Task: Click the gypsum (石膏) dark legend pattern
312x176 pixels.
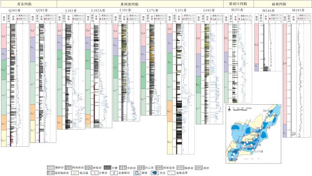Action: tap(108, 168)
